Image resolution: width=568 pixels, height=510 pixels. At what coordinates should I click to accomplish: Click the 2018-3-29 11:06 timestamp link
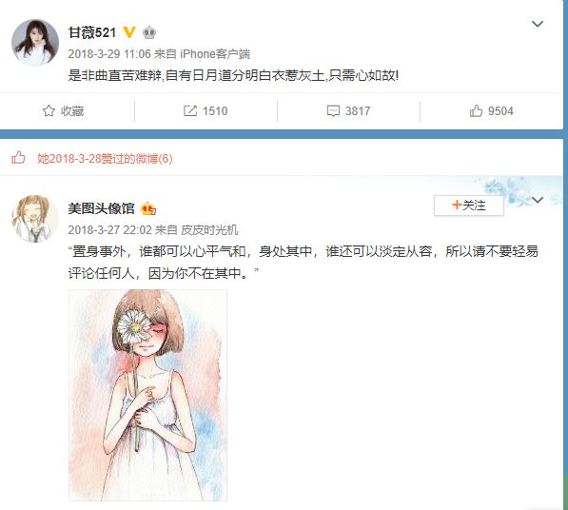point(109,54)
